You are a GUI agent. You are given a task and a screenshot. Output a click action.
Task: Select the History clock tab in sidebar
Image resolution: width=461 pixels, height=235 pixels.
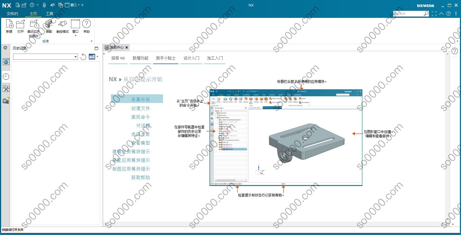tap(6, 77)
